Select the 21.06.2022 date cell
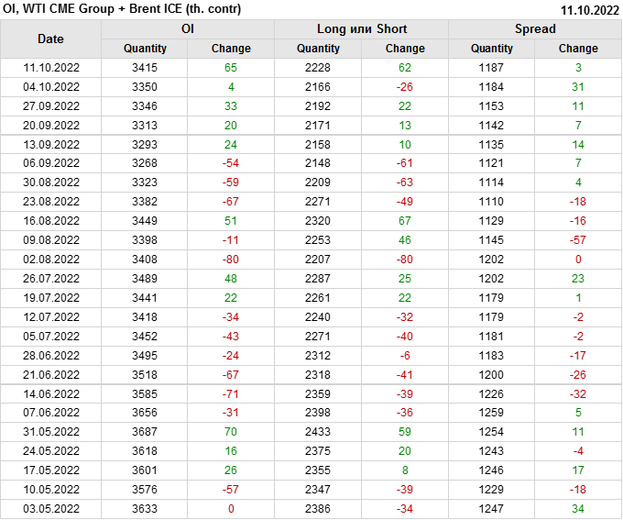 coord(51,374)
